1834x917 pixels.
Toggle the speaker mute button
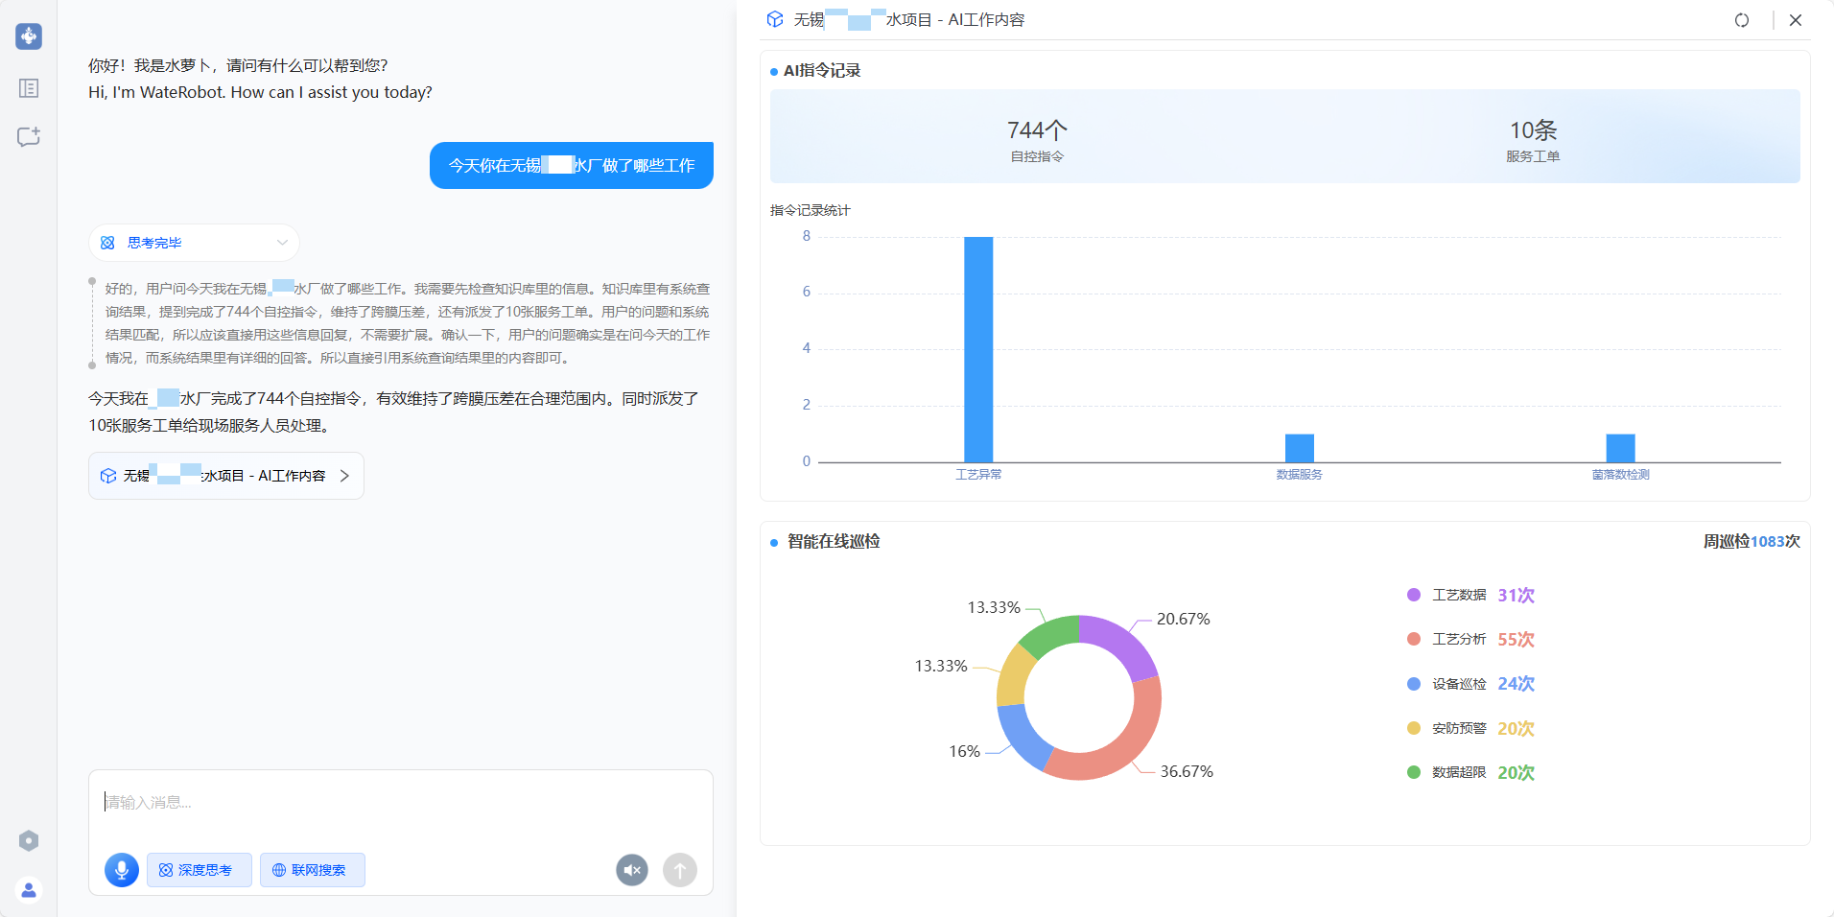pyautogui.click(x=632, y=870)
